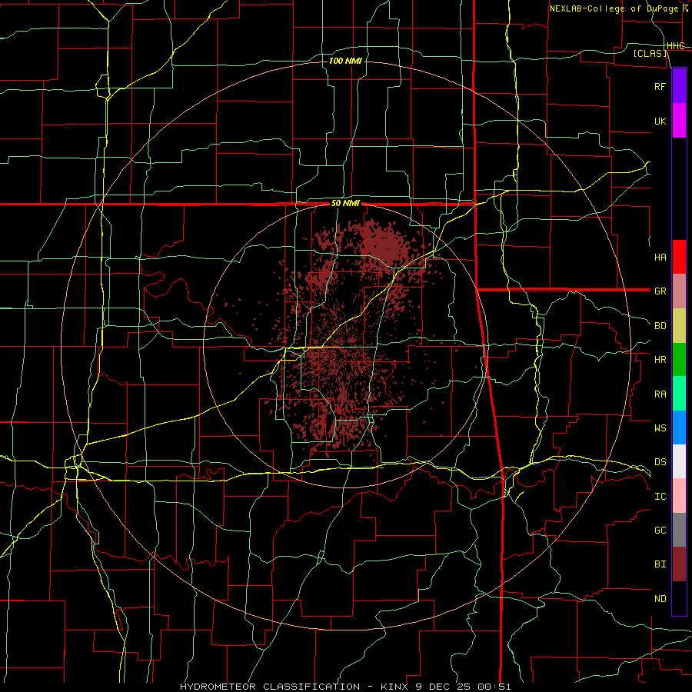Click the 50 NMI range ring label
Viewport: 692px width, 692px height.
point(345,204)
